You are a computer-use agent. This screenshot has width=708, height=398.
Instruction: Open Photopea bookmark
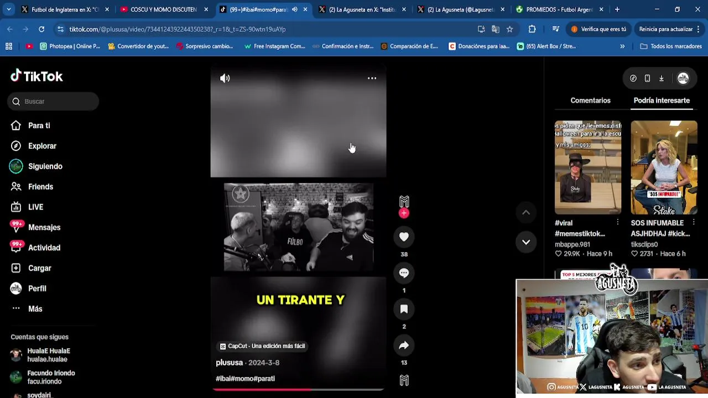70,46
